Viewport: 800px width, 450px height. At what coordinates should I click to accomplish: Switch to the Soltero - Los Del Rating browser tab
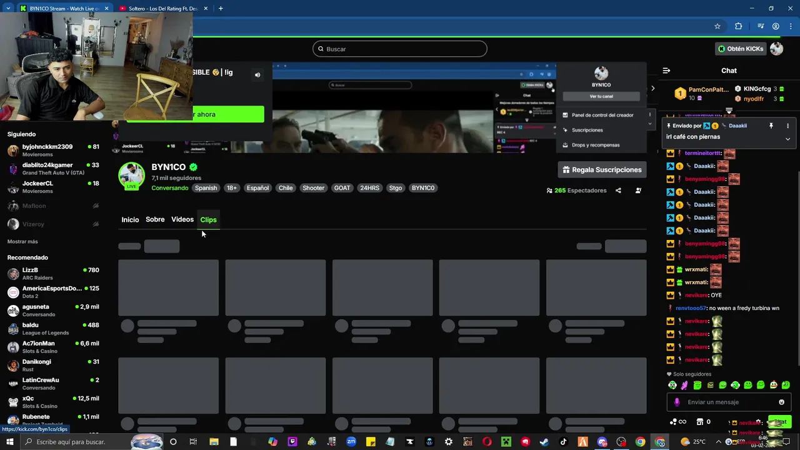(x=162, y=8)
